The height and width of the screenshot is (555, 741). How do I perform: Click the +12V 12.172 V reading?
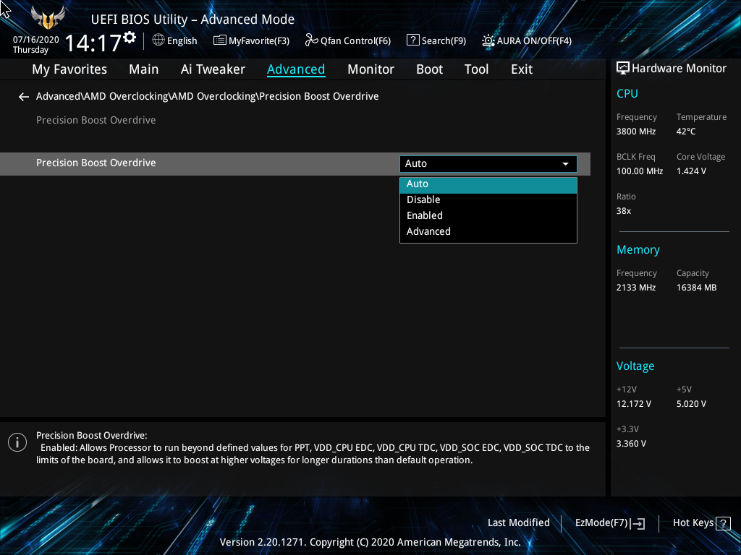[x=633, y=404]
